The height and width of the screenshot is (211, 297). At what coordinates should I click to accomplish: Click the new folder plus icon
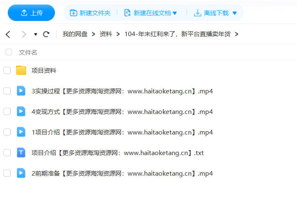73,13
